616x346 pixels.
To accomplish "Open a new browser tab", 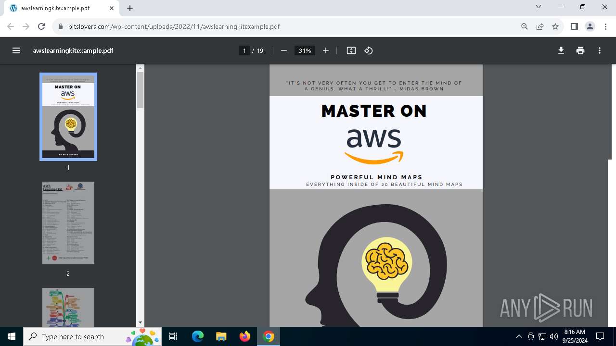I will (x=130, y=8).
